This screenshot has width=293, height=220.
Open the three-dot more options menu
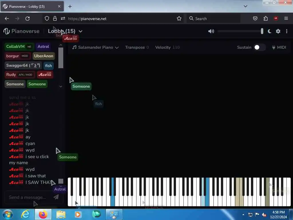pos(287,31)
